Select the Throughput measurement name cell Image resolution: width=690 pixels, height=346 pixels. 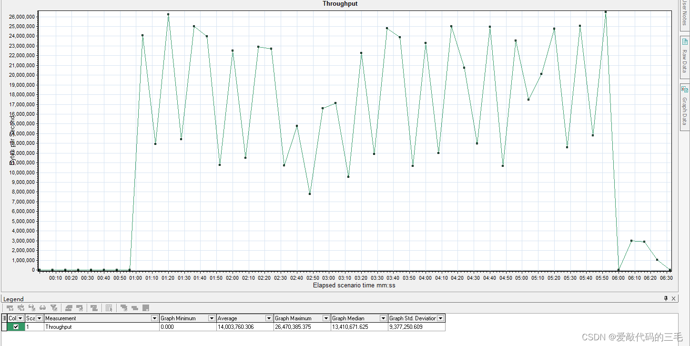click(x=101, y=327)
